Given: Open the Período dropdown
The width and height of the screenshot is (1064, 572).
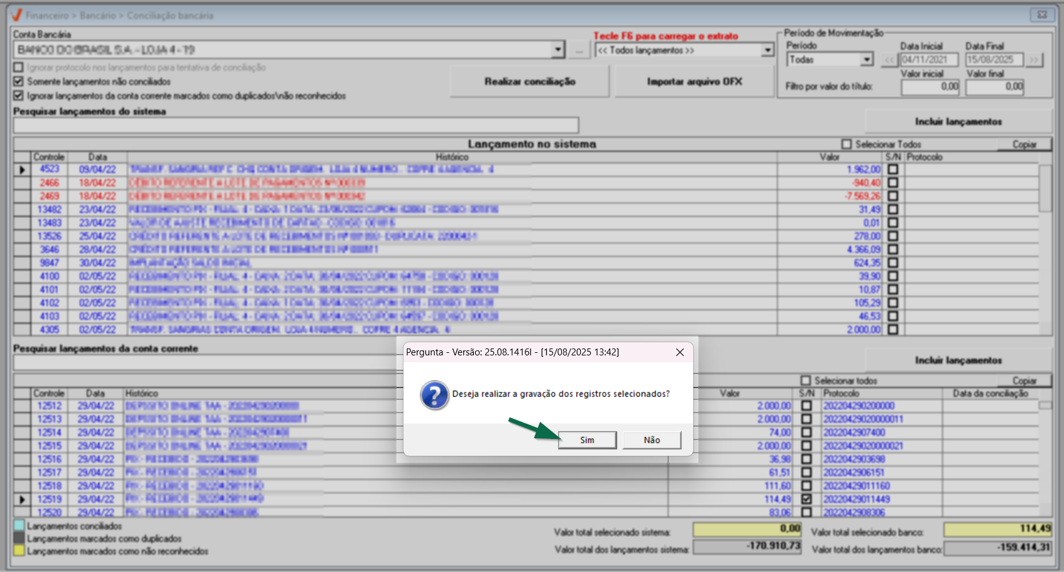Looking at the screenshot, I should [x=867, y=60].
